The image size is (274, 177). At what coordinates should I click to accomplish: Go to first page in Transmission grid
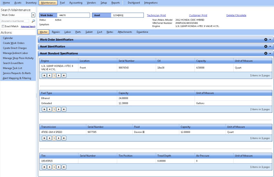tap(44, 138)
